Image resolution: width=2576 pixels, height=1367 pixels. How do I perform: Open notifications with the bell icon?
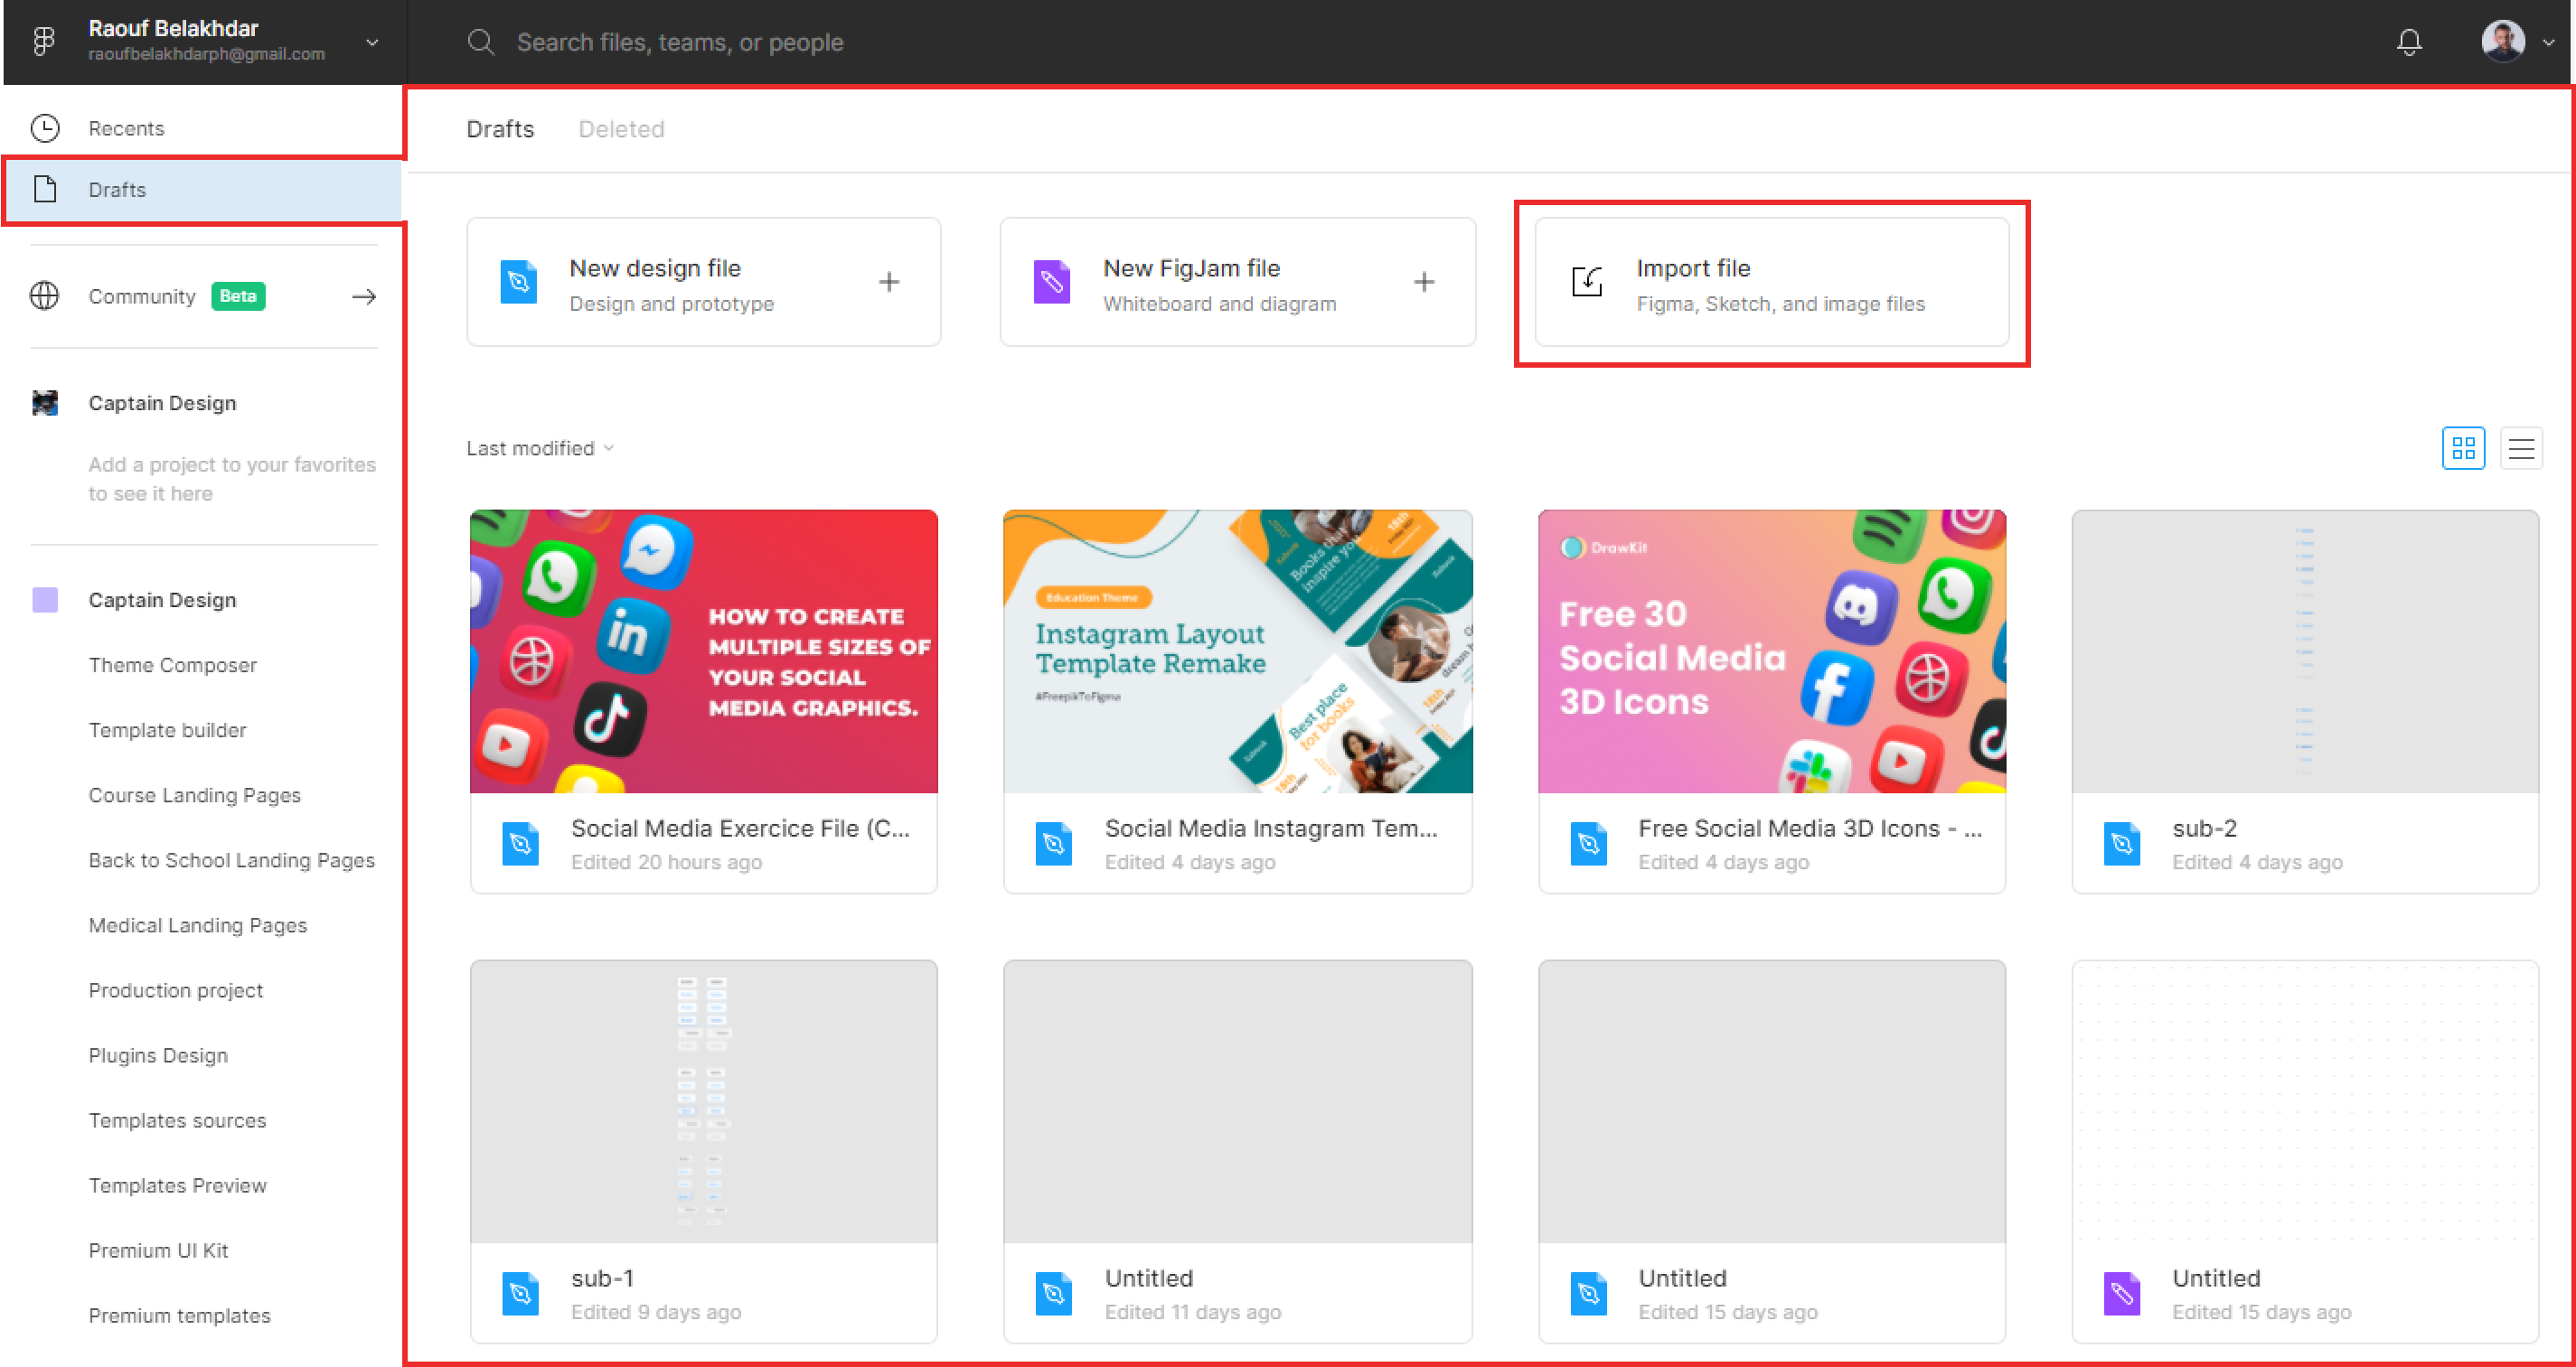2409,42
